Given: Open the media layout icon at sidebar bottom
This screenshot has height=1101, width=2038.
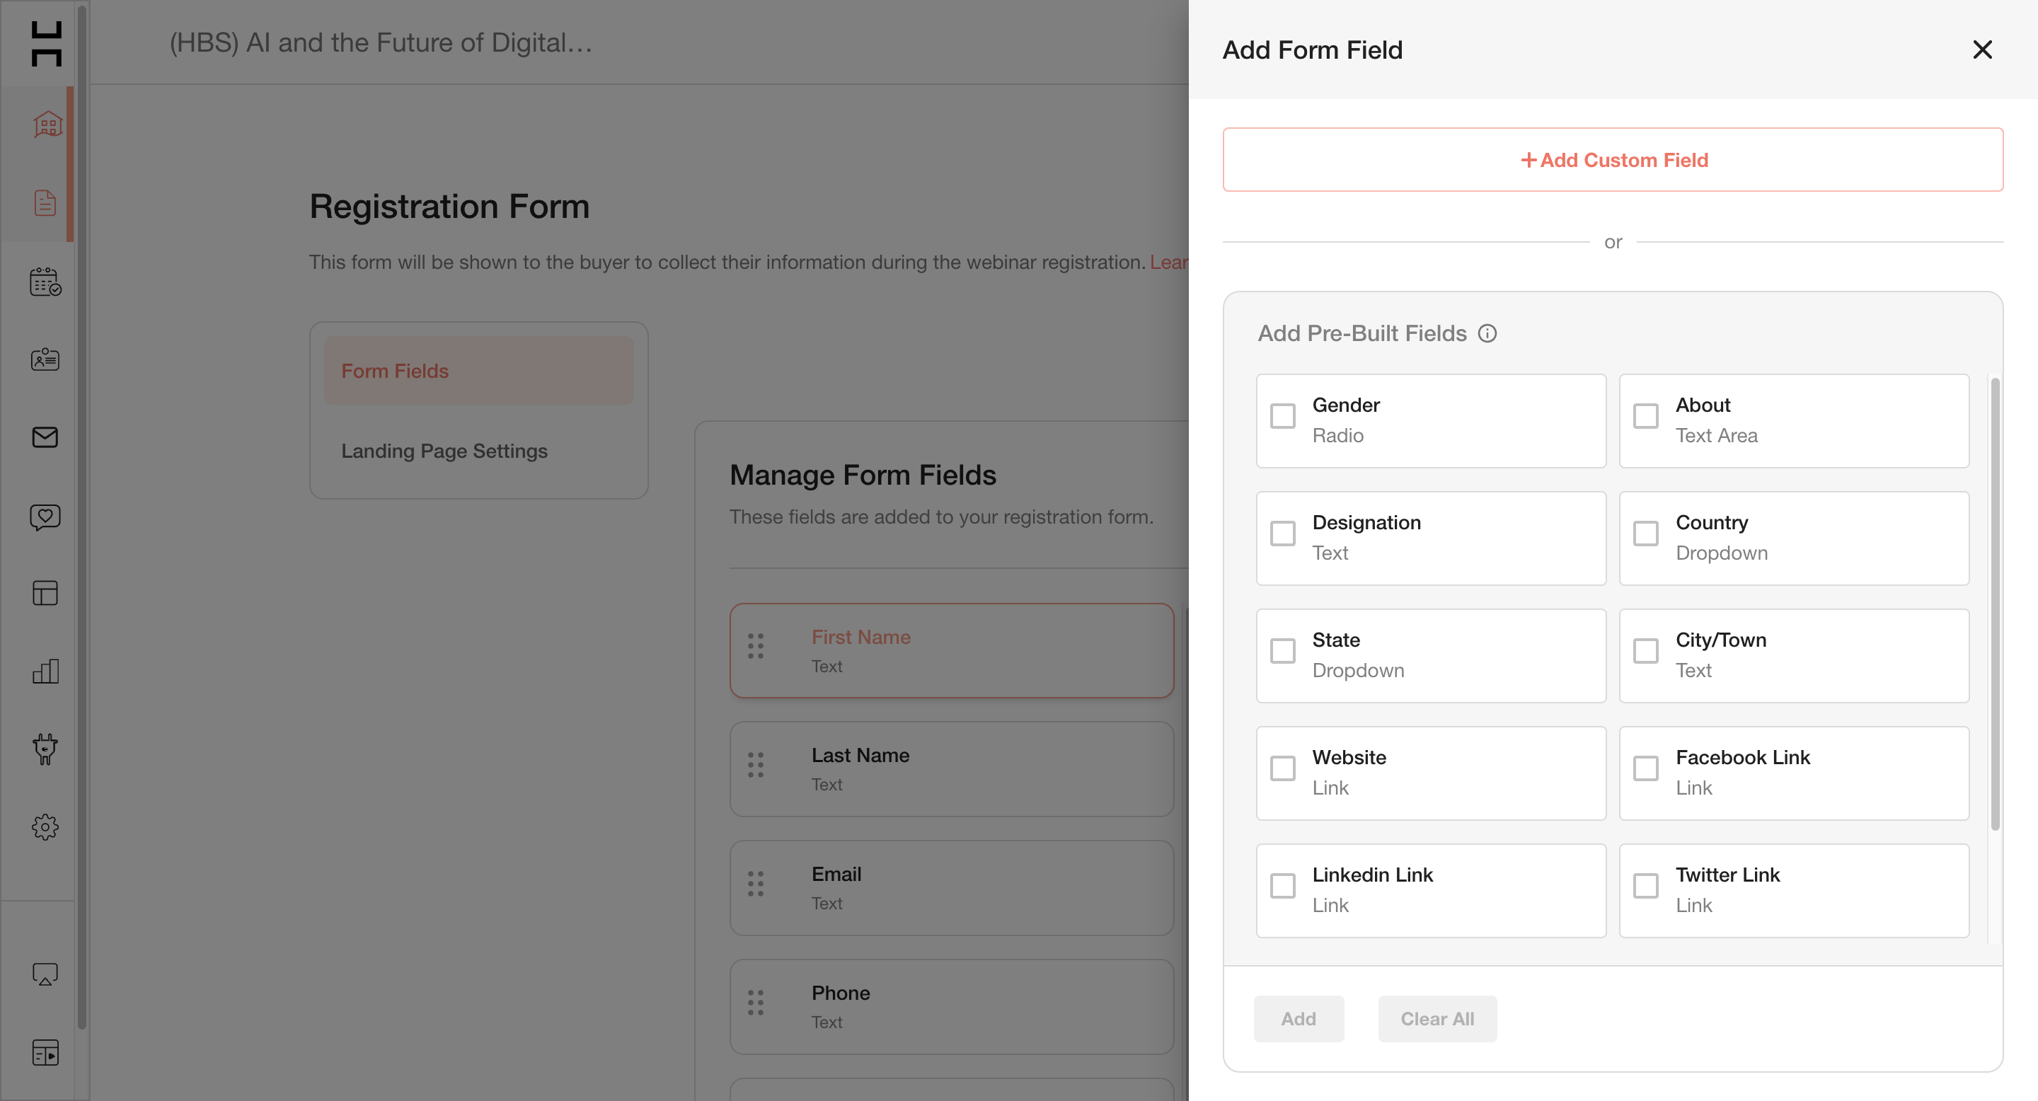Looking at the screenshot, I should [x=45, y=1052].
